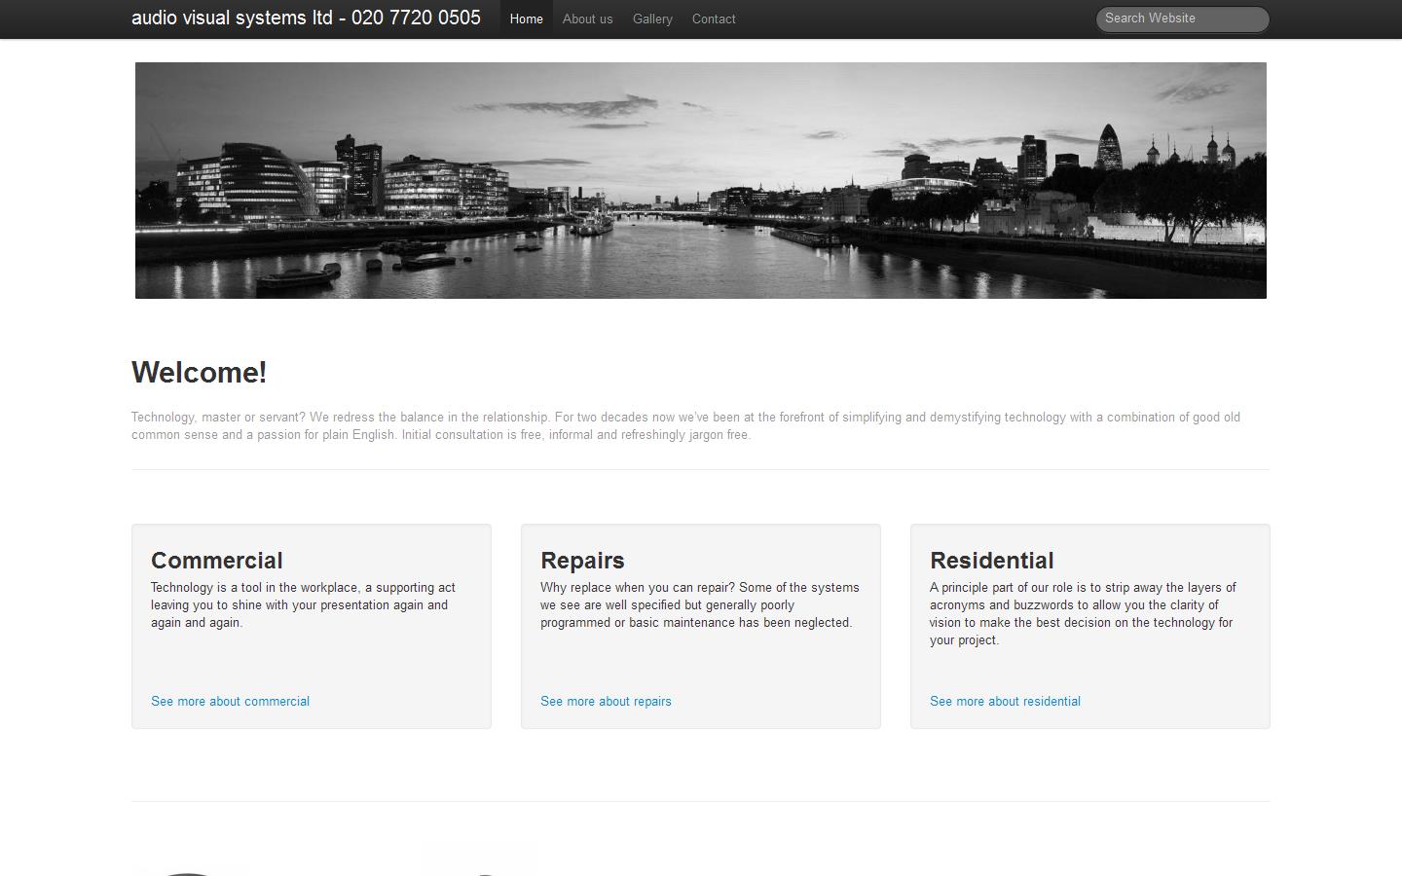Select the Repairs info card
Image resolution: width=1402 pixels, height=876 pixels.
(x=700, y=626)
